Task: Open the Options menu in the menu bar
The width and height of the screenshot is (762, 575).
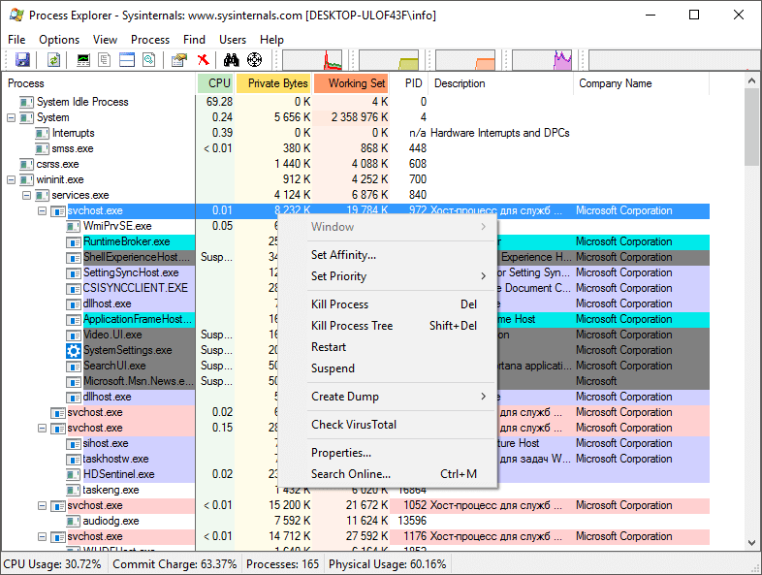Action: click(x=59, y=40)
